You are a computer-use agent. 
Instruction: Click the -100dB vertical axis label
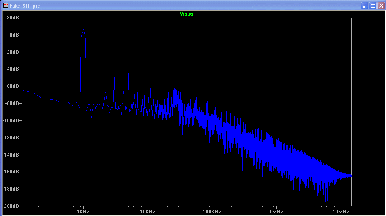pos(11,120)
